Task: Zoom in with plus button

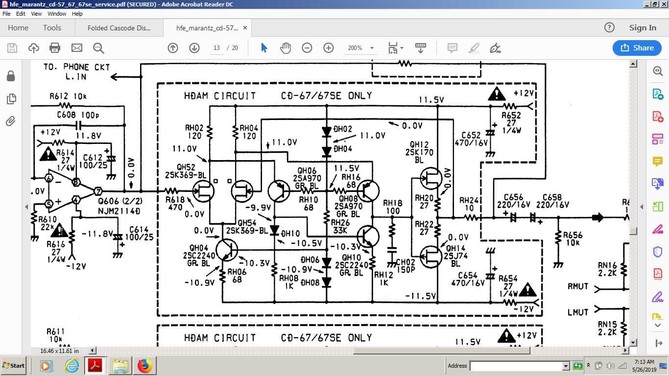Action: (x=329, y=48)
